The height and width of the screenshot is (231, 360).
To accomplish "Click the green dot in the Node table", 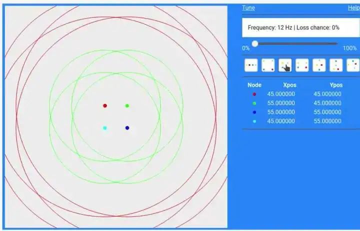I will coord(254,103).
